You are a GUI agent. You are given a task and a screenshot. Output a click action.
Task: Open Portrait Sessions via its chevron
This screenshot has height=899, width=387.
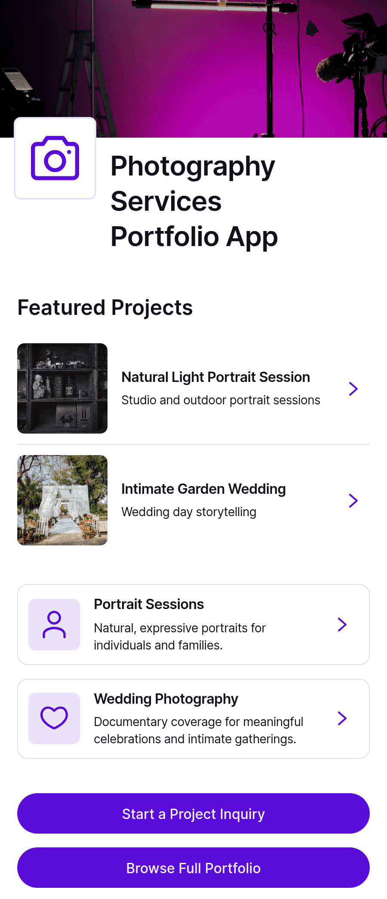point(342,625)
